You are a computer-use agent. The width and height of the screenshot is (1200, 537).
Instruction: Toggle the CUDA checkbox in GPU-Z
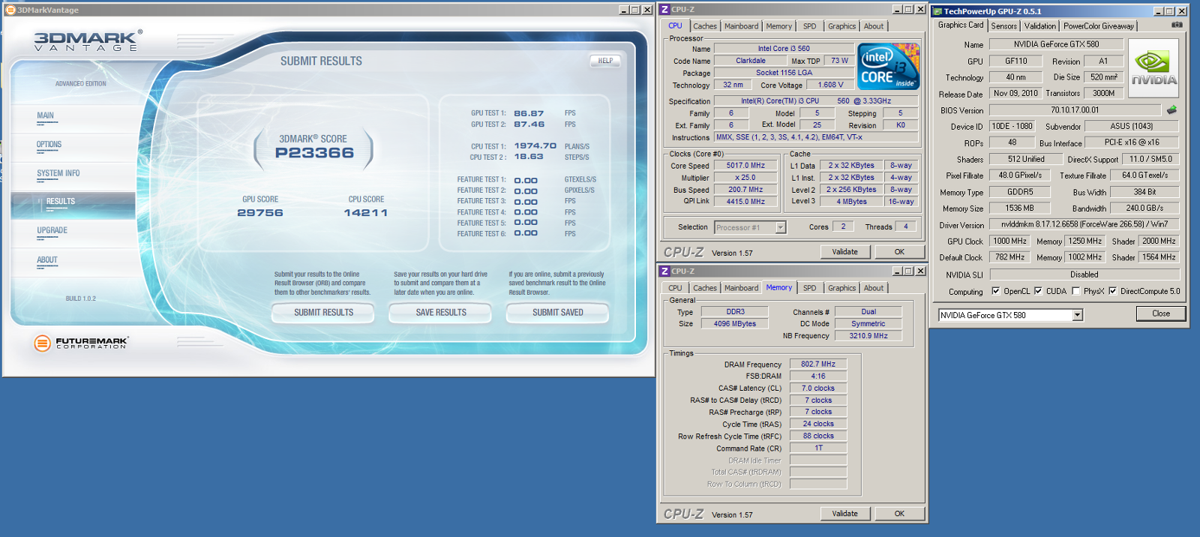(1038, 291)
